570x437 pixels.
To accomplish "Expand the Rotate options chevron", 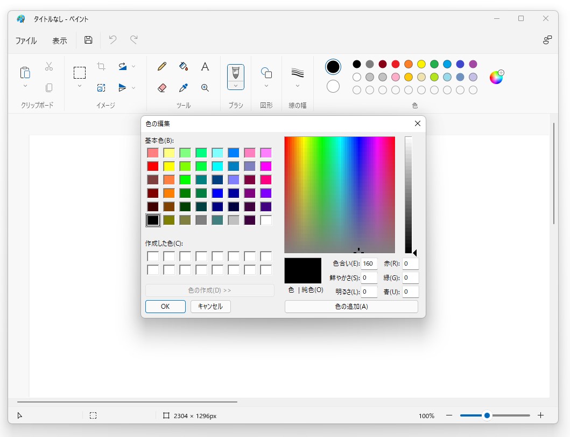I will pos(133,66).
